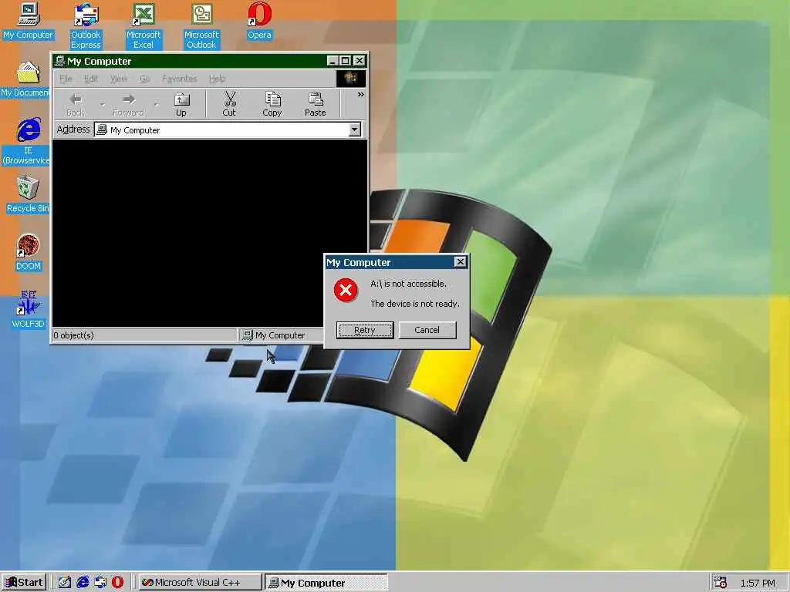Select the Recycle Bin desktop icon
790x592 pixels.
point(28,194)
